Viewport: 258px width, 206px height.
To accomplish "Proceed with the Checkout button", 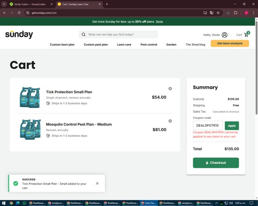I will (x=216, y=163).
